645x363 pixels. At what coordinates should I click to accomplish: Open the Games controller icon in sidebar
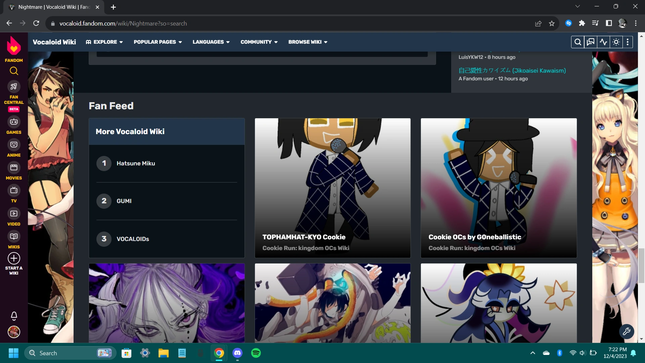pyautogui.click(x=14, y=122)
